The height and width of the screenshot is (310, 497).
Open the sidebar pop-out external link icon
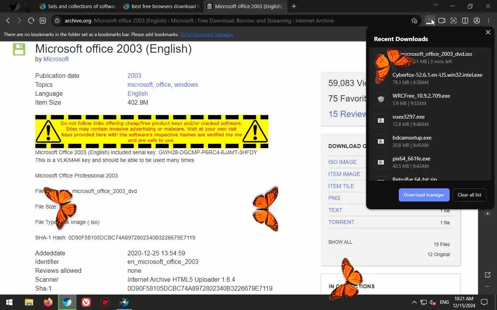pos(488,275)
